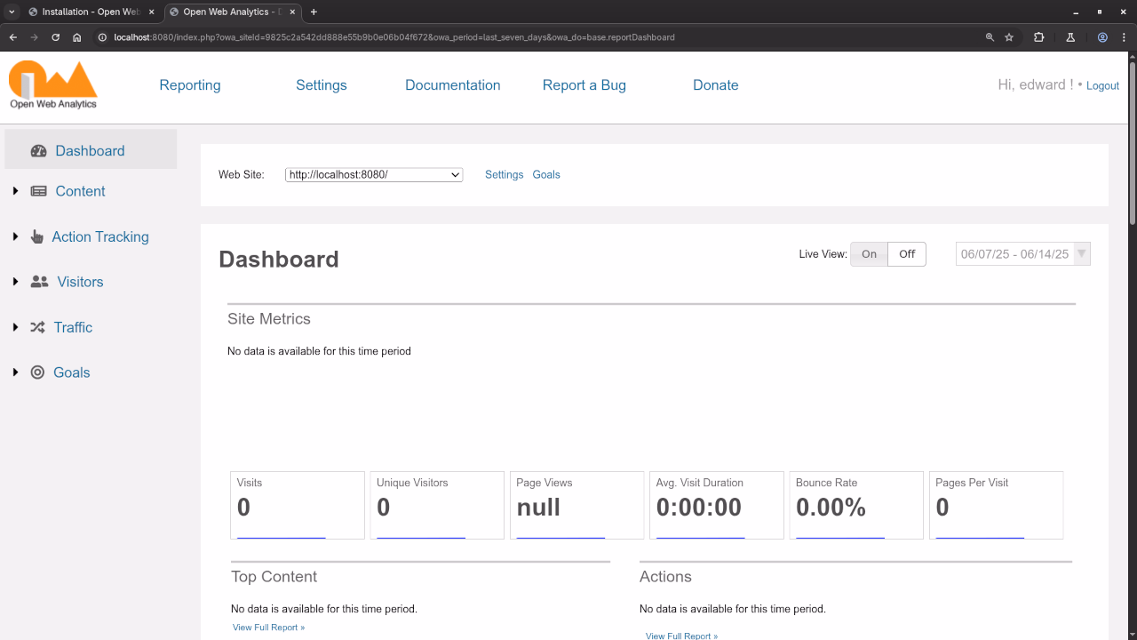Open a new browser tab with plus

coord(314,12)
